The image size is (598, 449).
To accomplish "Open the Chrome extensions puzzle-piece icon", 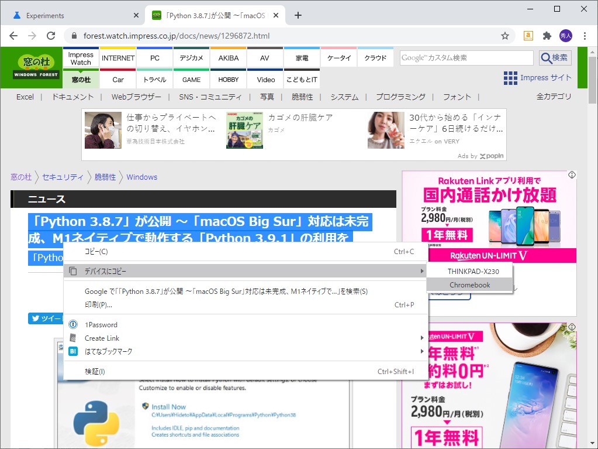I will (547, 36).
